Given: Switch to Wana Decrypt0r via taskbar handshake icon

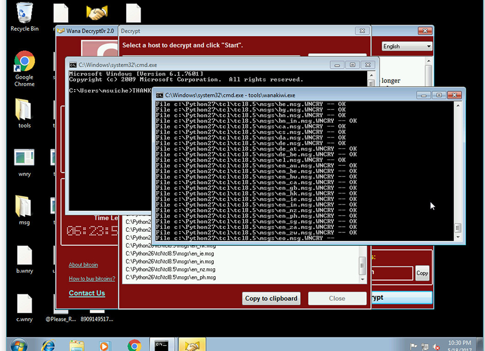Looking at the screenshot, I should pos(192,345).
